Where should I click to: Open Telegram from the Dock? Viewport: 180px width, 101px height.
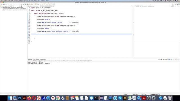pyautogui.click(x=115, y=98)
